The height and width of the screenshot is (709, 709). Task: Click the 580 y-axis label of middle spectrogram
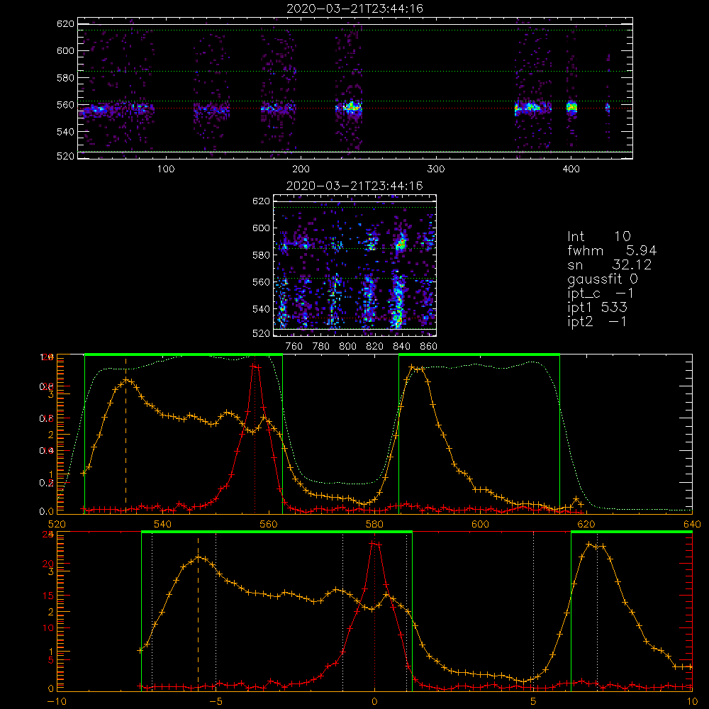(261, 255)
